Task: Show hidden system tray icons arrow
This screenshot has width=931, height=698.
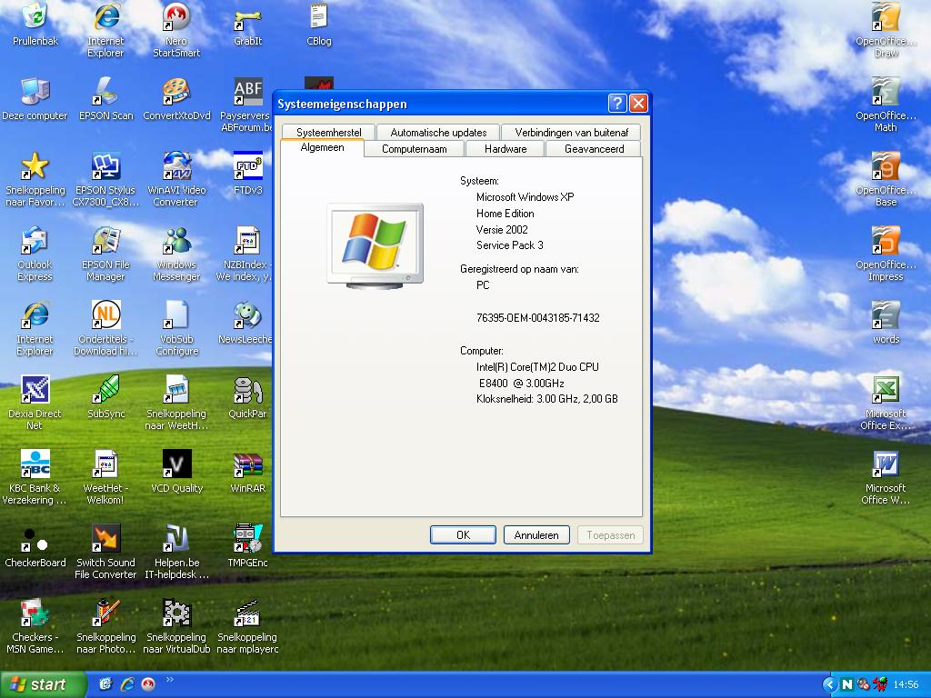Action: [x=828, y=684]
